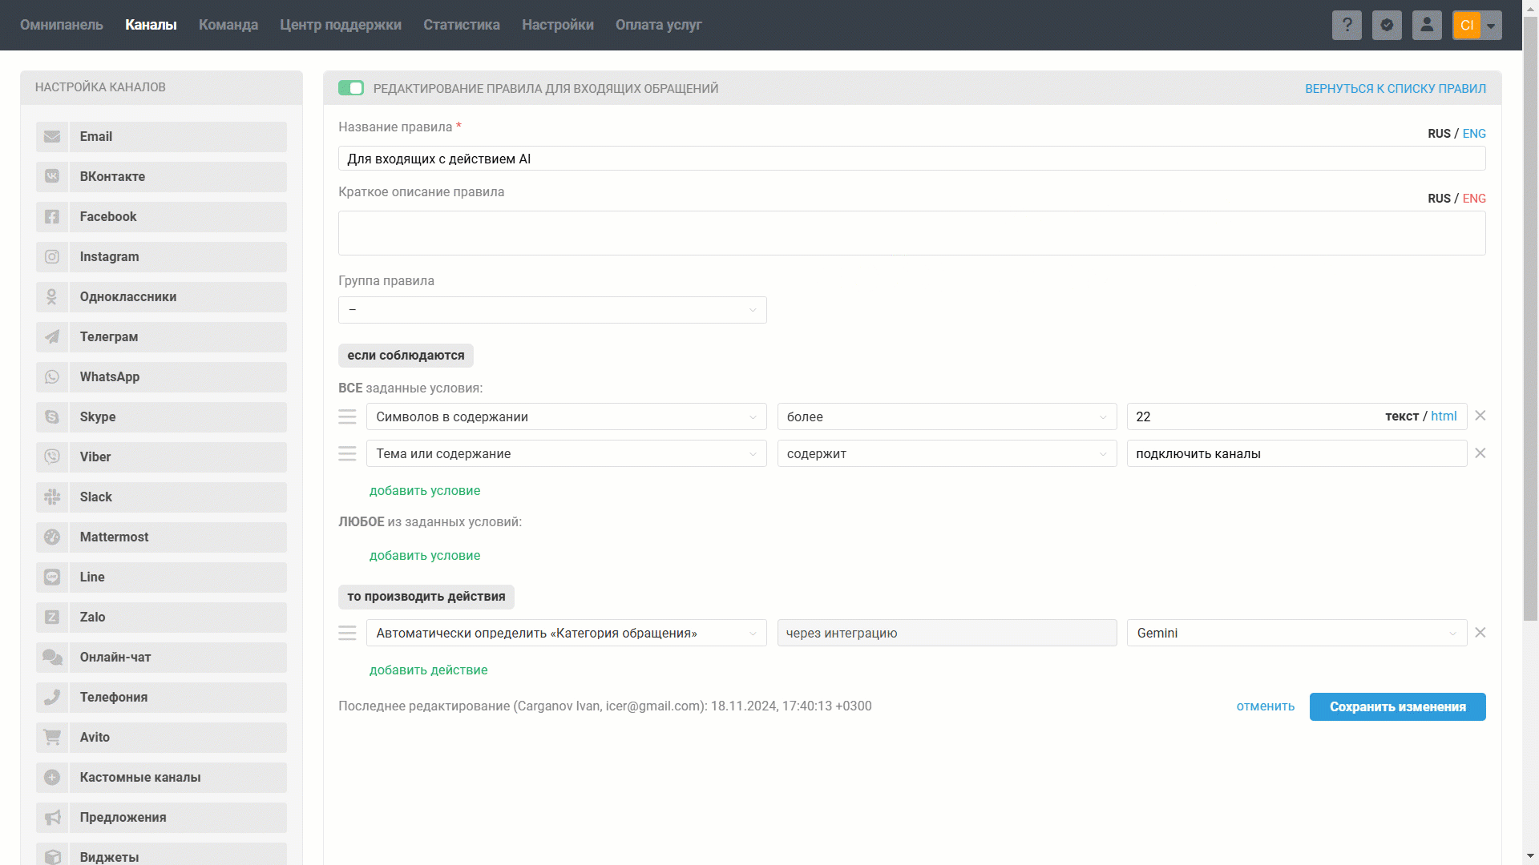Viewport: 1539px width, 865px height.
Task: Switch rule name language to ENG
Action: pos(1474,134)
